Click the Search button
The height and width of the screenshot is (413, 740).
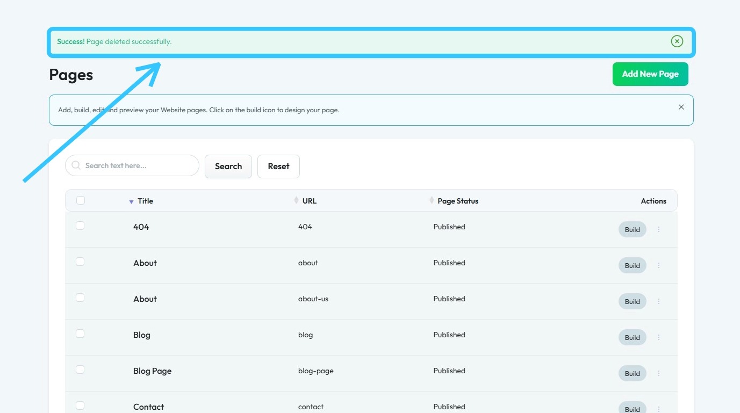pos(228,166)
